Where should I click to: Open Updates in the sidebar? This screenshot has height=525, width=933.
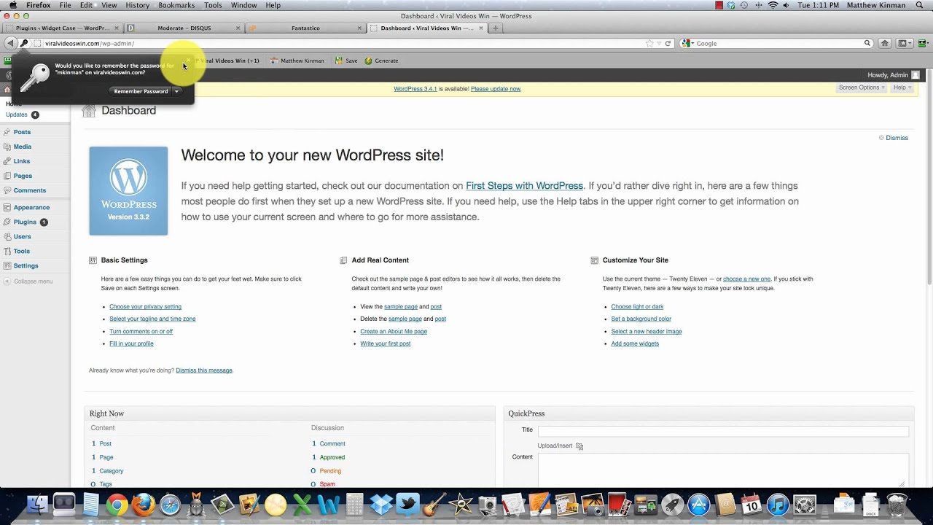tap(17, 114)
